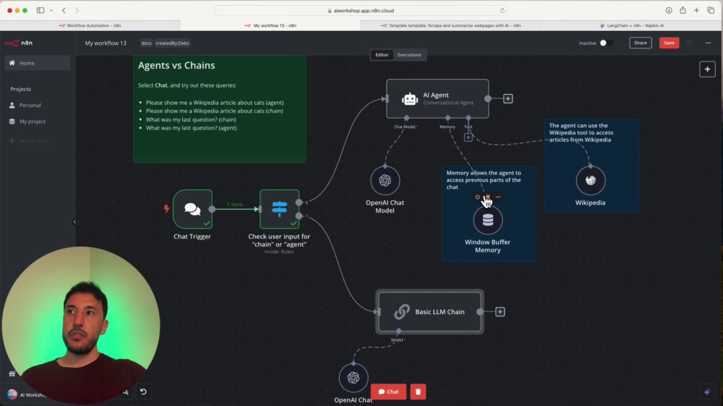
Task: Select the Agents vs Chains sticky note
Action: [x=220, y=109]
